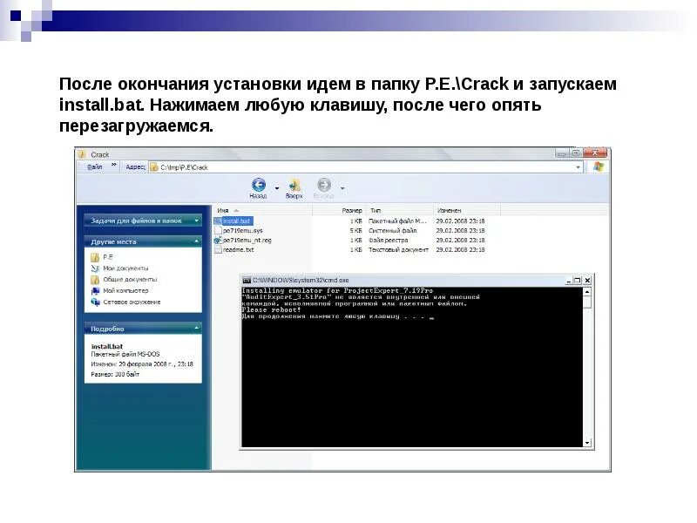Click the Мой компьютер icon

pos(95,291)
